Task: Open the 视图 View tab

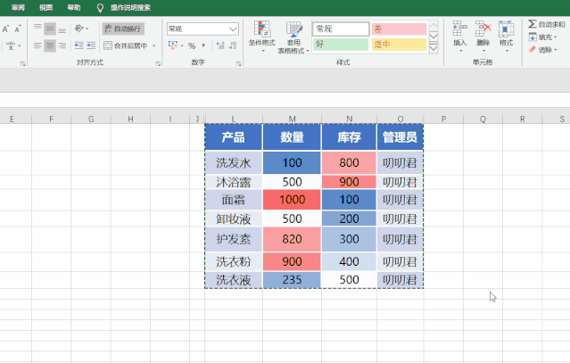Action: tap(46, 6)
